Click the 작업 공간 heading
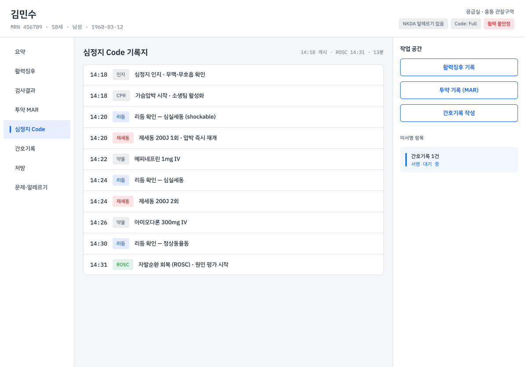This screenshot has width=525, height=367. 411,49
